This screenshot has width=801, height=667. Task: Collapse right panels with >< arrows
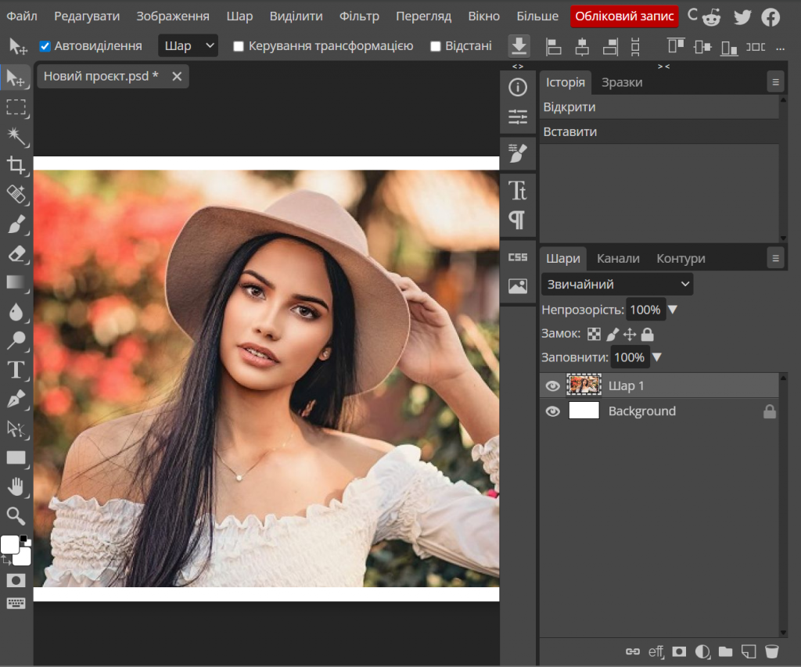point(663,66)
